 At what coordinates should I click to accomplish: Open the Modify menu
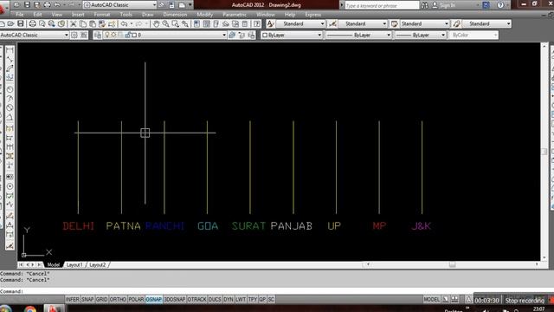pos(205,15)
